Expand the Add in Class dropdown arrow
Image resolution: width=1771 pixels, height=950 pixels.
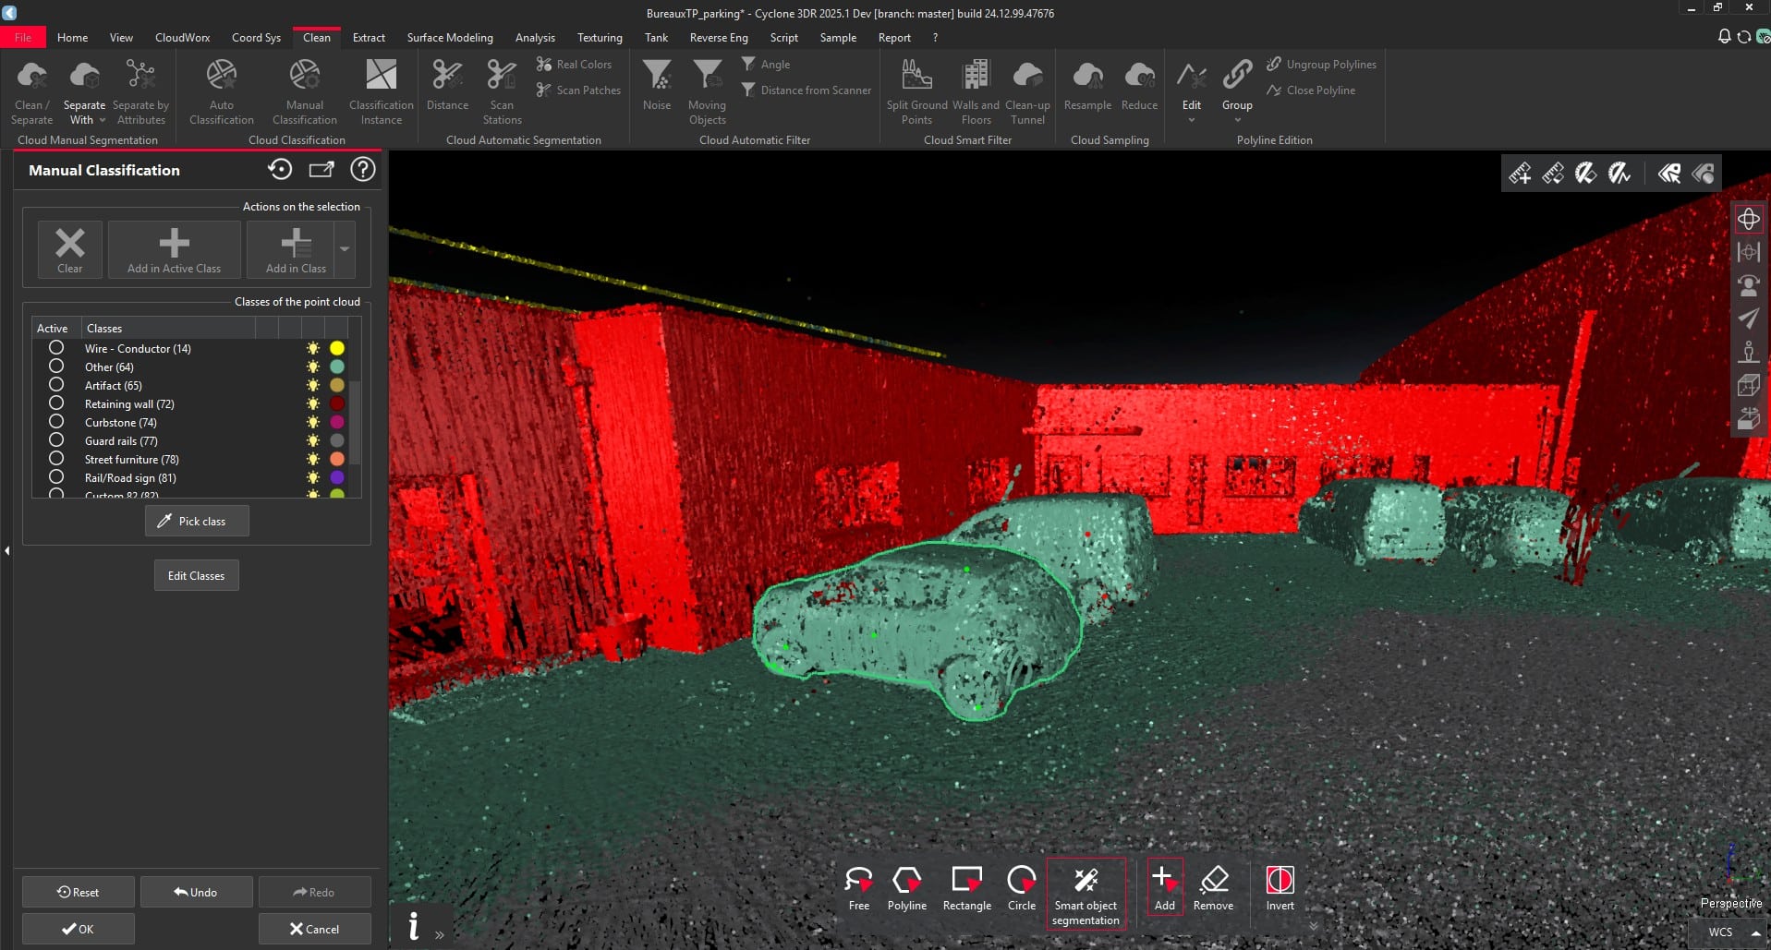pos(344,249)
